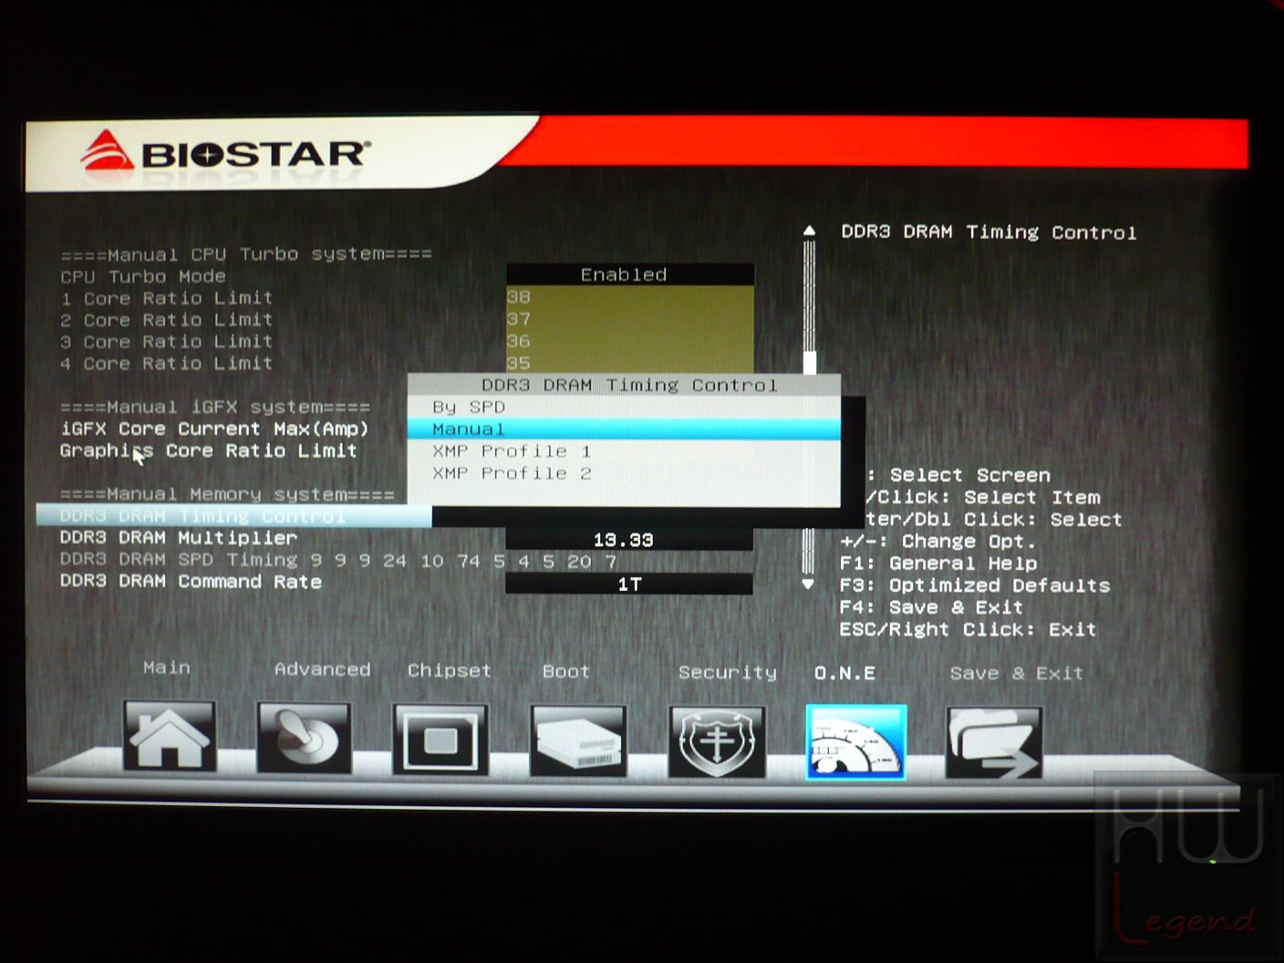Click the DDR3 DRAM Timing Control help heading

(x=989, y=232)
